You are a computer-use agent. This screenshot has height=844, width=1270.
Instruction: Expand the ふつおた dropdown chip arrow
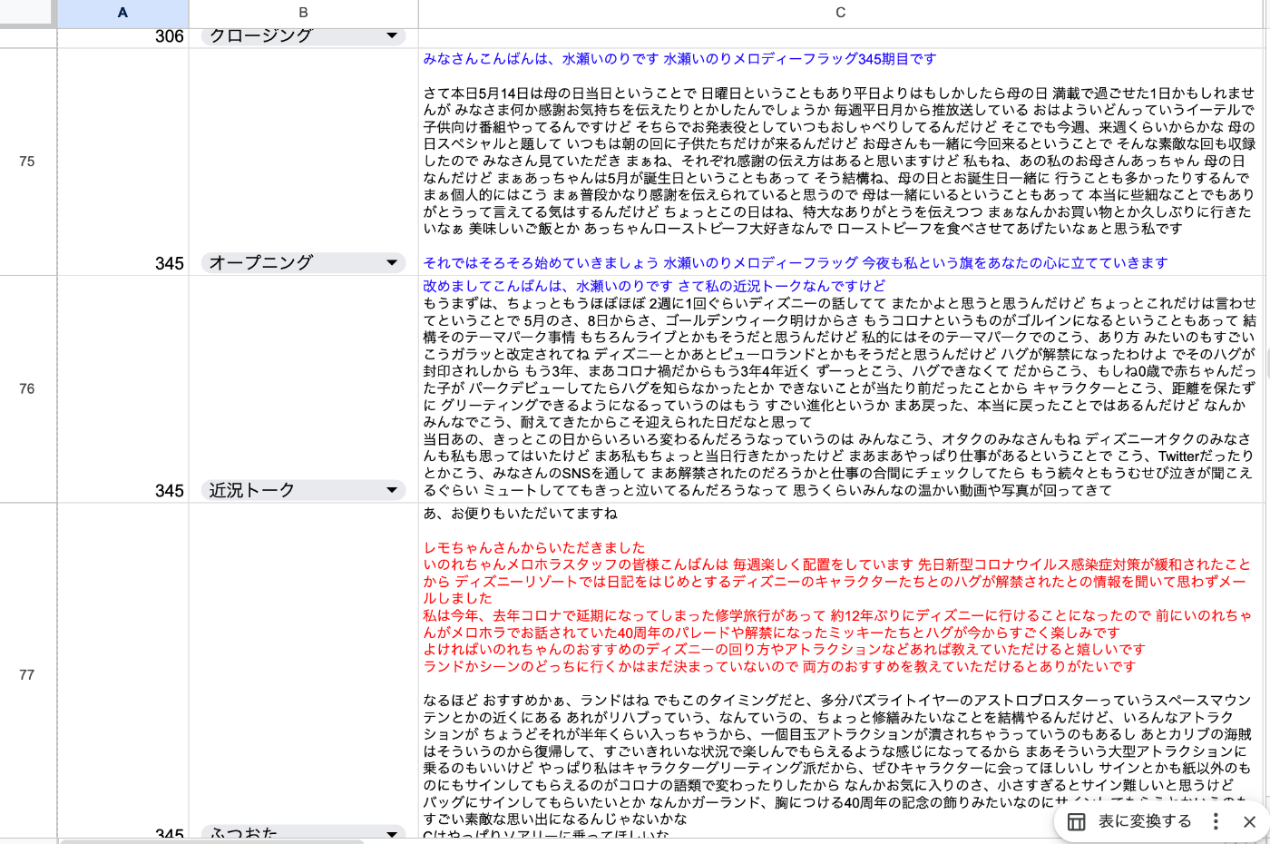pyautogui.click(x=392, y=832)
